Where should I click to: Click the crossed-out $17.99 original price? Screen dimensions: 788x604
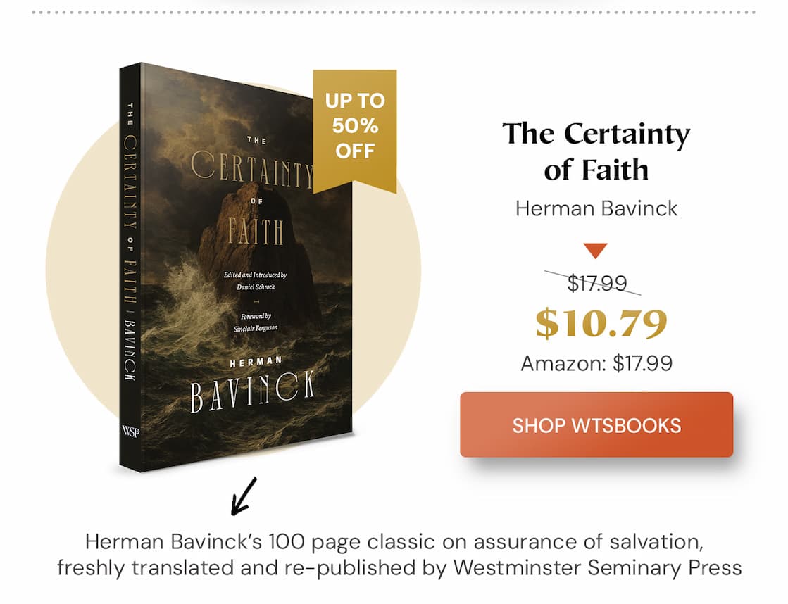[x=596, y=282]
